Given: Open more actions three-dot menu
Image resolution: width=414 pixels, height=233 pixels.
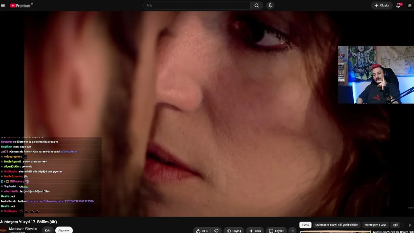Looking at the screenshot, I should click(x=292, y=231).
